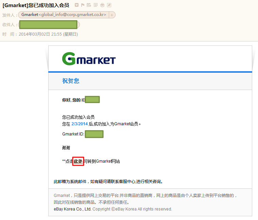Click 'Copyright ©eBay Korea All rights reserved.'
Viewport: 258px width, 220px height.
132,209
